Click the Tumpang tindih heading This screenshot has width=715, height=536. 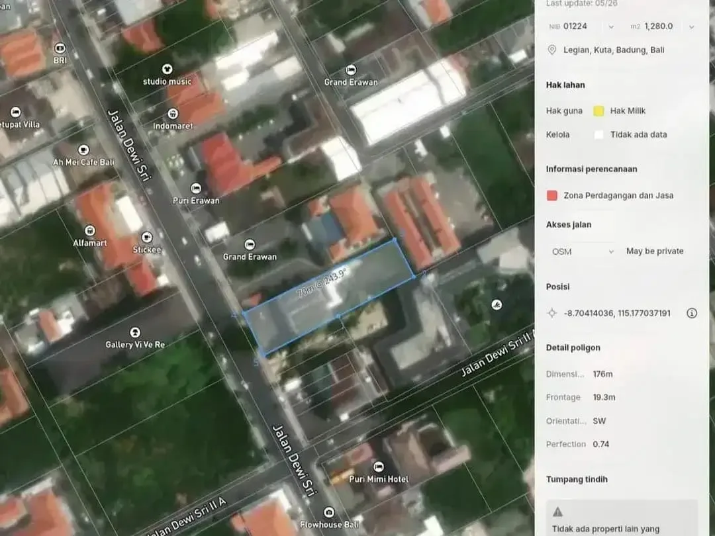pos(577,479)
